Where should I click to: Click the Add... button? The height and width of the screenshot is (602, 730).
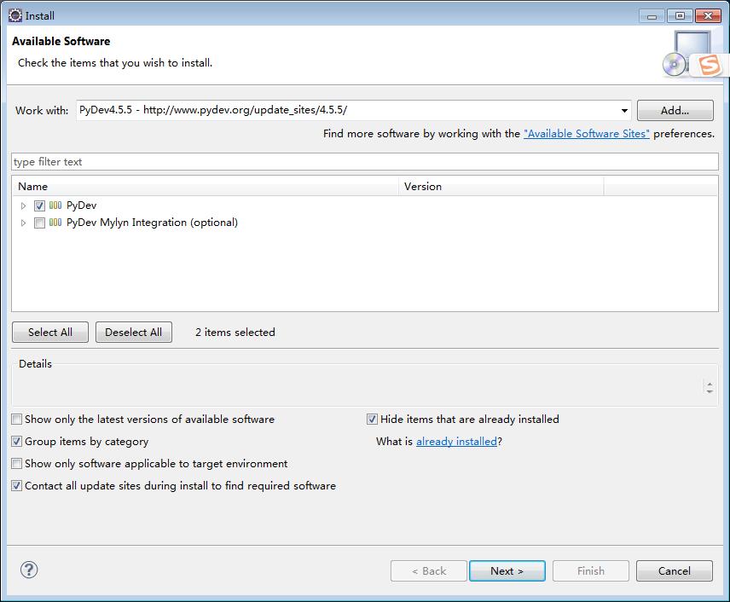tap(675, 111)
